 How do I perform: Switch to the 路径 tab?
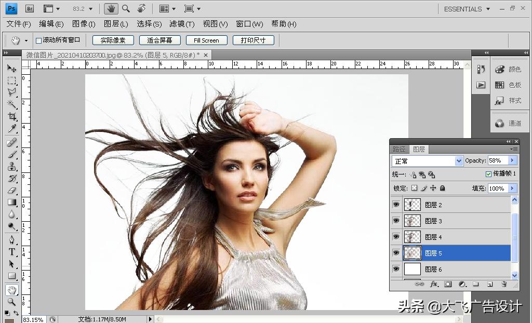coord(399,149)
